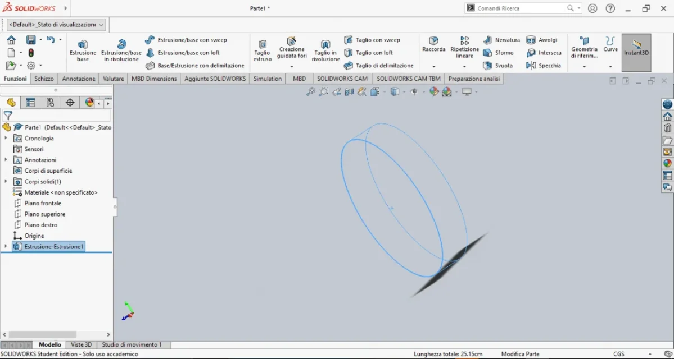Image resolution: width=674 pixels, height=359 pixels.
Task: Open dropdown arrow under Raccorda
Action: tap(434, 67)
